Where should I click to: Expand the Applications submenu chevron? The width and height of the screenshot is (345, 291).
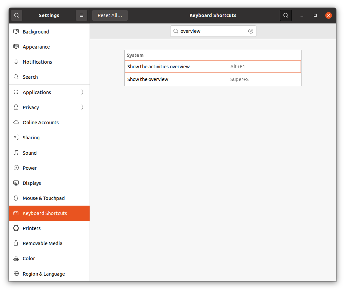point(82,92)
